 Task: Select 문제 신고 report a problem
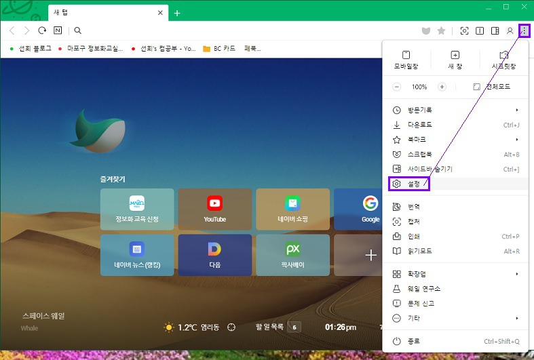pyautogui.click(x=455, y=304)
